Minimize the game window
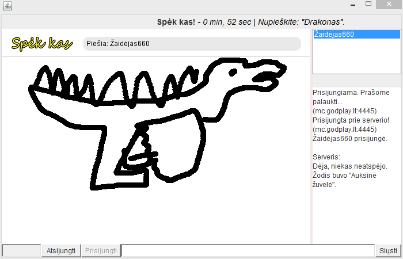Viewport: 403px width, 259px height. click(x=353, y=5)
